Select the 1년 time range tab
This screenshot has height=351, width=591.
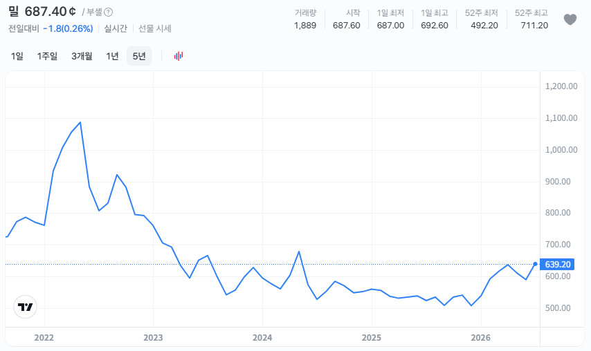112,56
